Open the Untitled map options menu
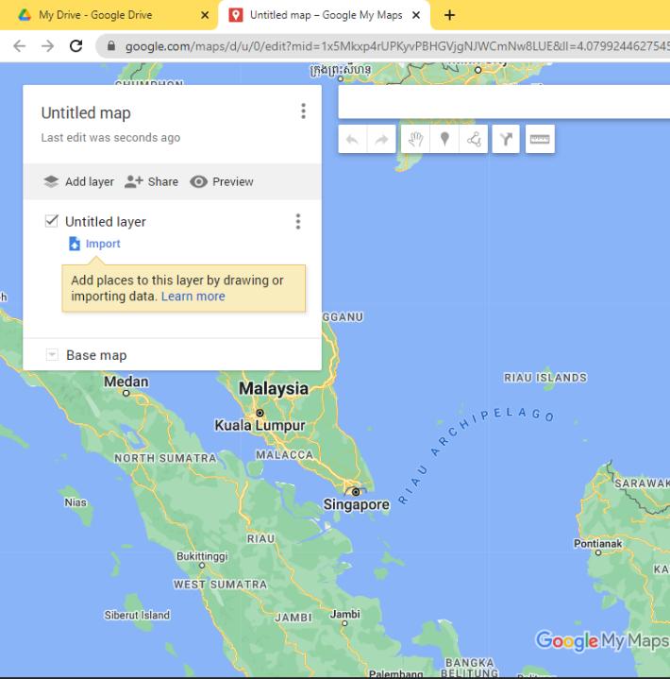 coord(304,111)
